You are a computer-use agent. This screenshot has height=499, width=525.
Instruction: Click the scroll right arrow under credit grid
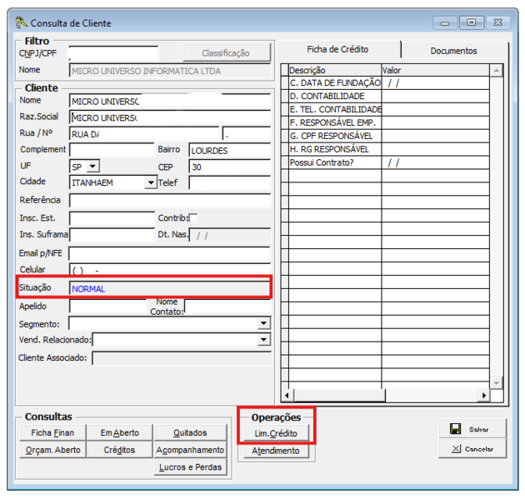click(x=484, y=395)
